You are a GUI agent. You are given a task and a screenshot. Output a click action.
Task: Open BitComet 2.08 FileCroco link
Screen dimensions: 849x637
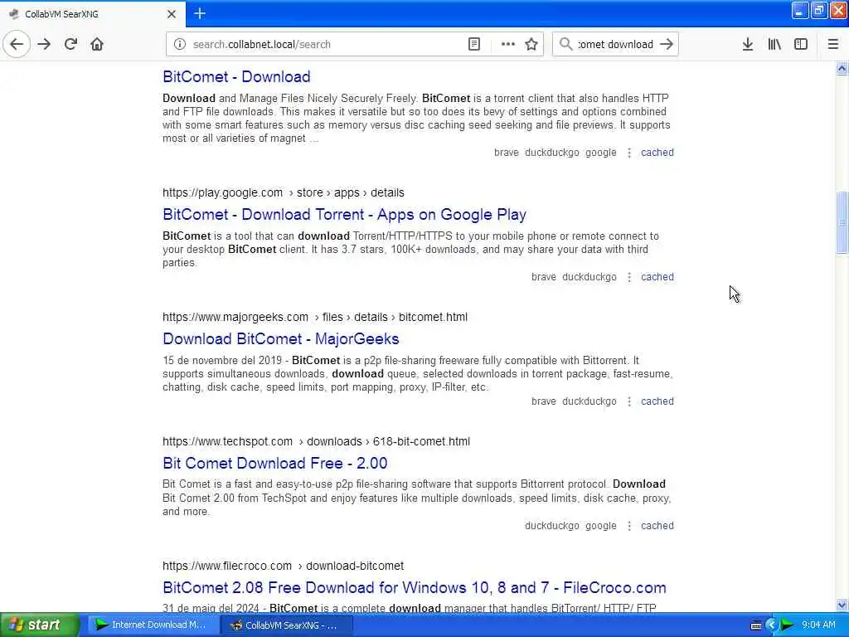tap(415, 588)
